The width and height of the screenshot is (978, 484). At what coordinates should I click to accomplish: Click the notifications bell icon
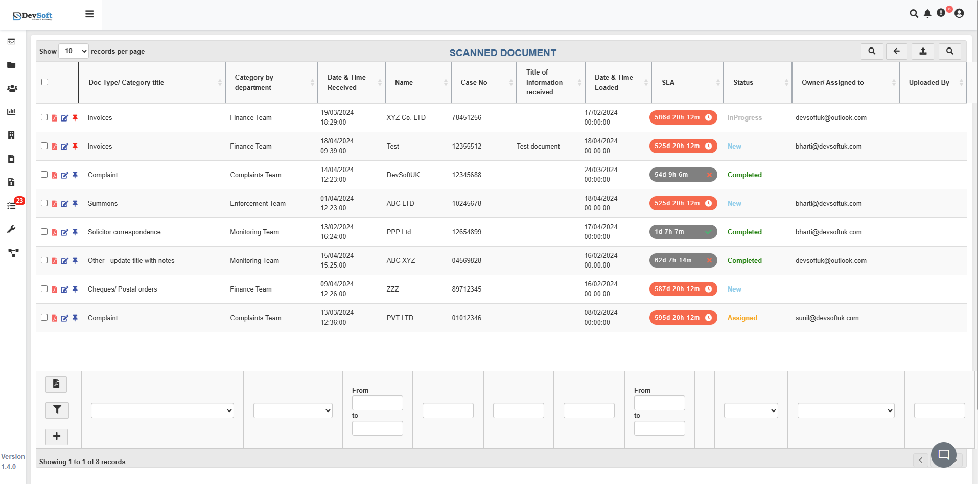[927, 14]
